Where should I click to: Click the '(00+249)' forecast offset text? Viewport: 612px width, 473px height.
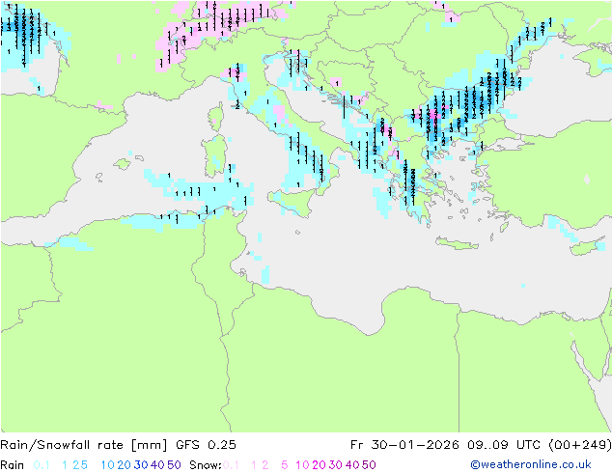pos(580,445)
